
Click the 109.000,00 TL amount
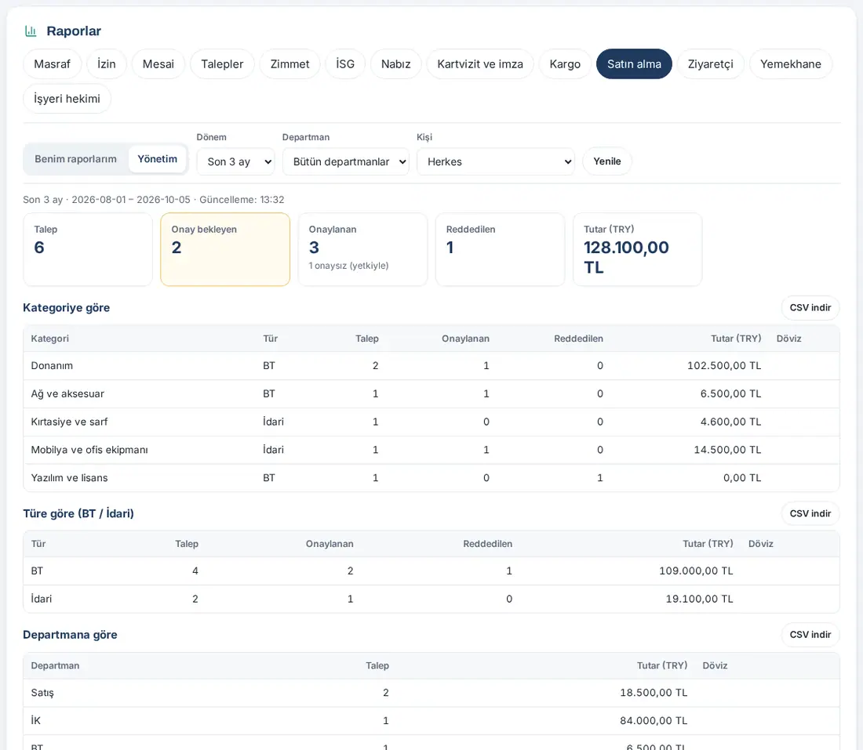pyautogui.click(x=696, y=571)
